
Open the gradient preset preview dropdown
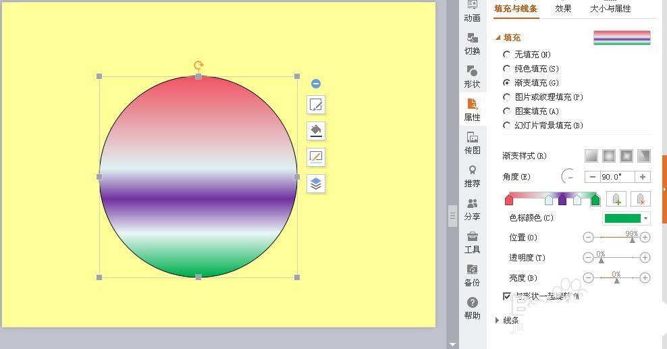pyautogui.click(x=622, y=37)
